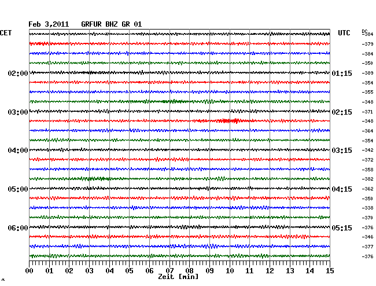376x286 pixels.
Task: Click the station code 'GRFUR' in the title
Action: 91,24
